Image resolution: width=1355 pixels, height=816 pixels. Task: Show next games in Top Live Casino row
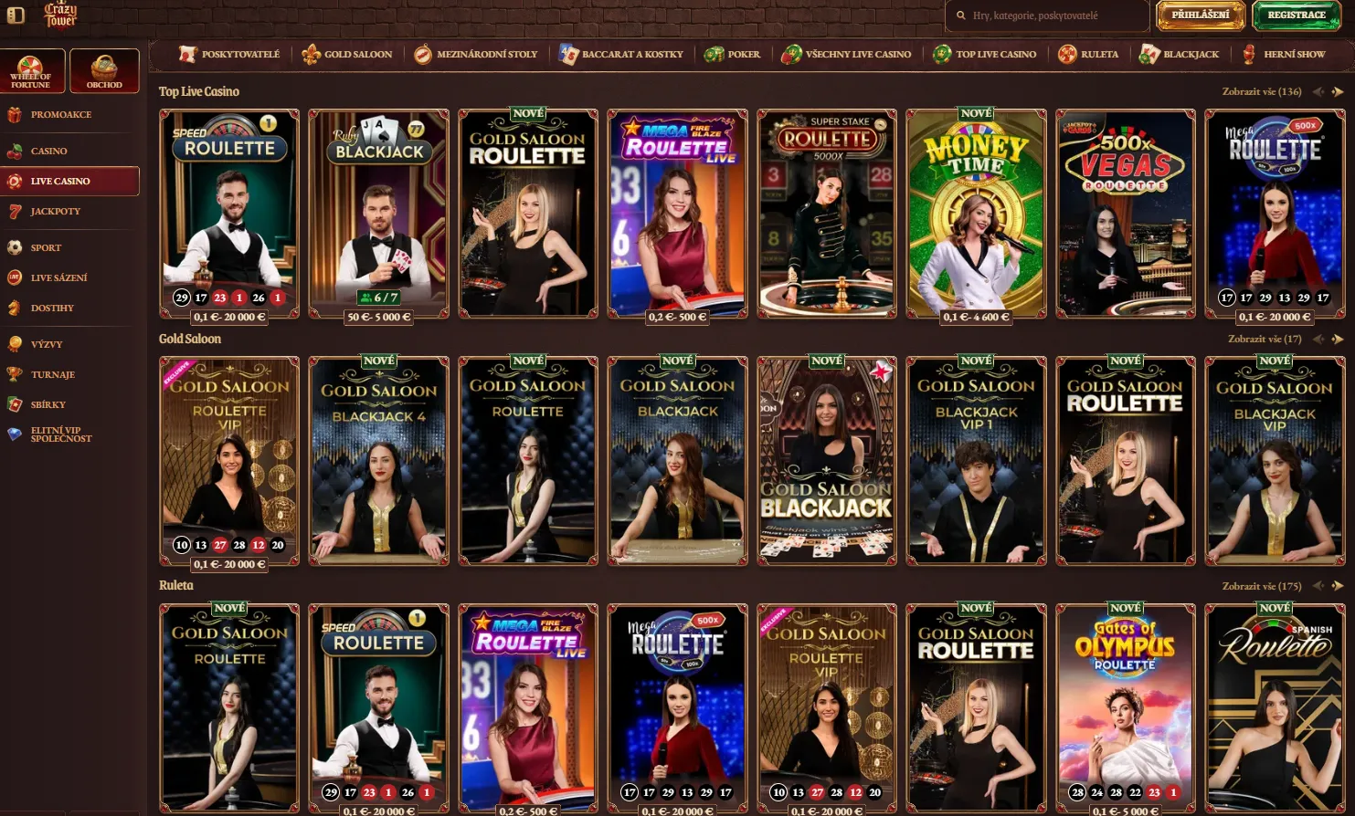tap(1338, 91)
